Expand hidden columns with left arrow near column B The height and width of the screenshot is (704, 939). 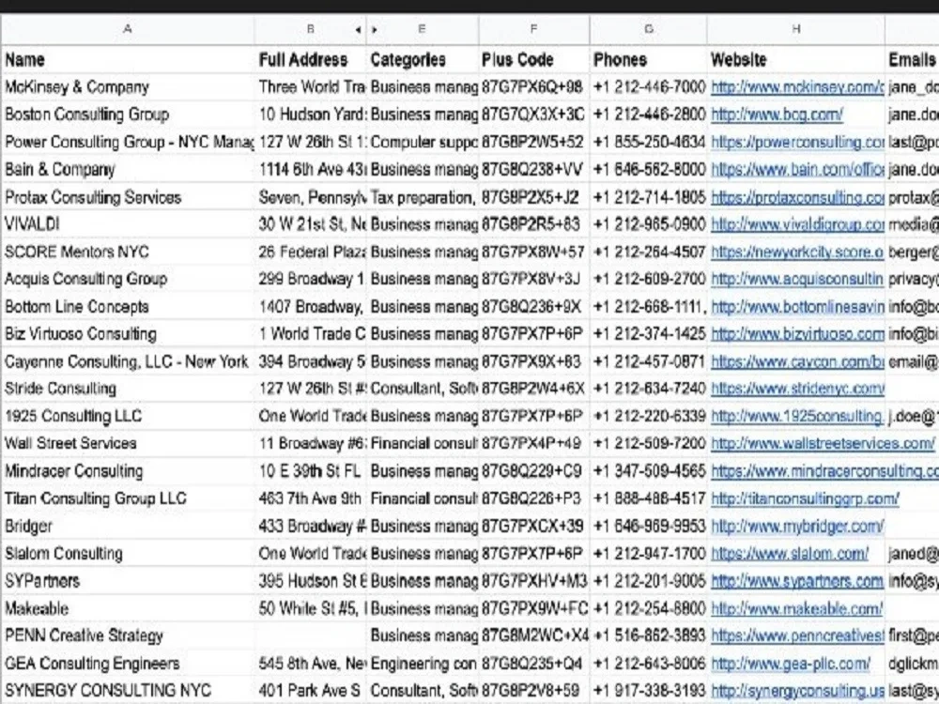(x=358, y=29)
